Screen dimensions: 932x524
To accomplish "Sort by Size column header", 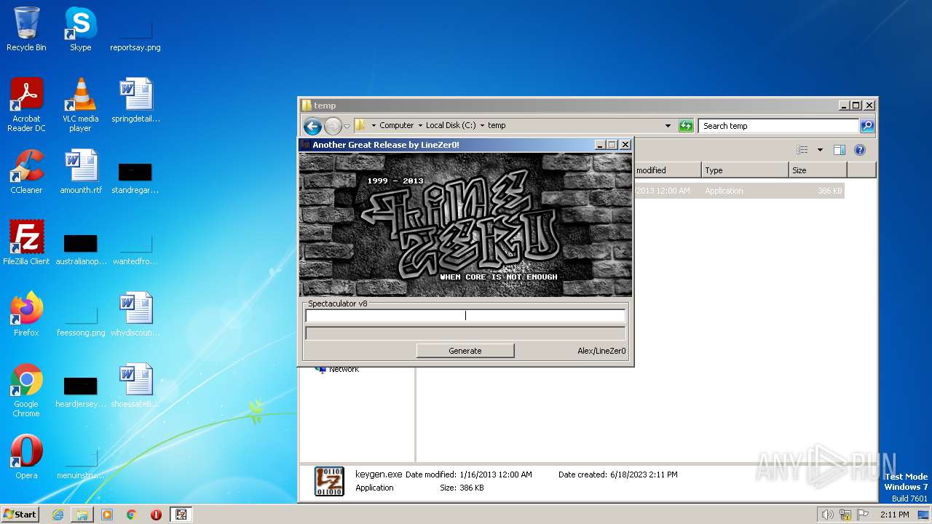I will pyautogui.click(x=818, y=170).
